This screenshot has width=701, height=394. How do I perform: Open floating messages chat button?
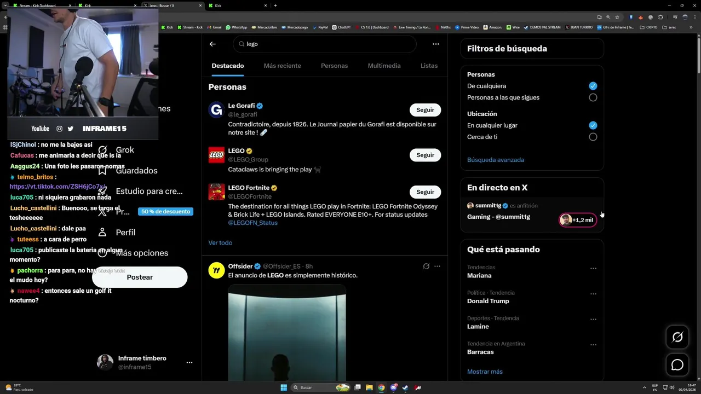677,365
